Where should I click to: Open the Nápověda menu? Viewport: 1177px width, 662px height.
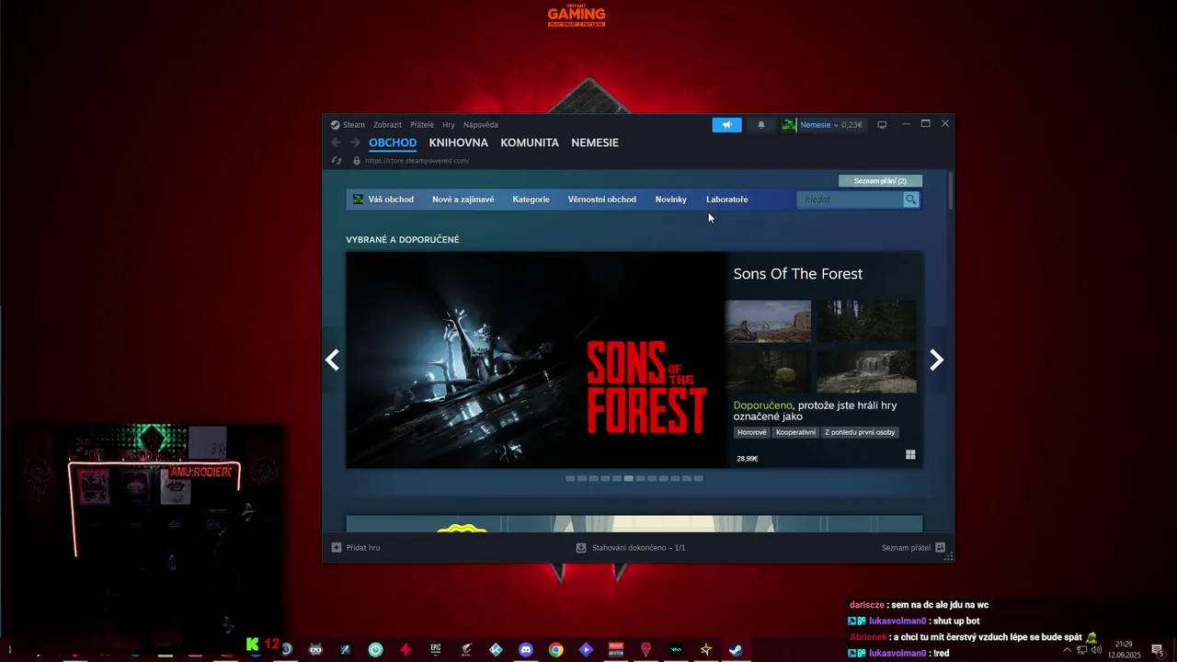pyautogui.click(x=481, y=125)
